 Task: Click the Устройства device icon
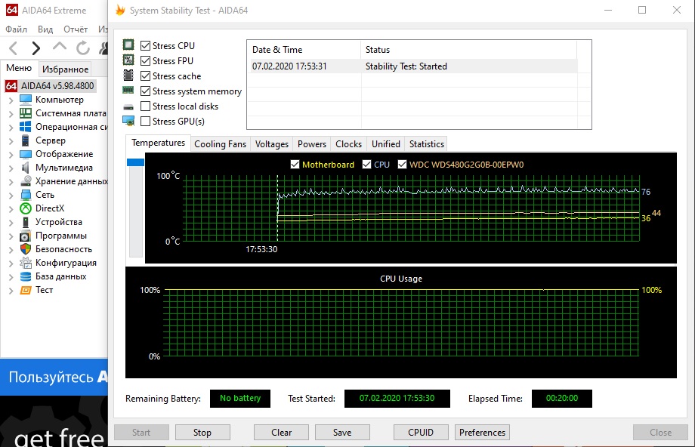click(26, 222)
